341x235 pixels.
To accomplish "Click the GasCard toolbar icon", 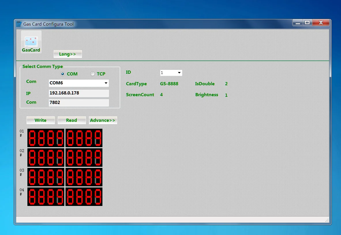I will (x=31, y=42).
